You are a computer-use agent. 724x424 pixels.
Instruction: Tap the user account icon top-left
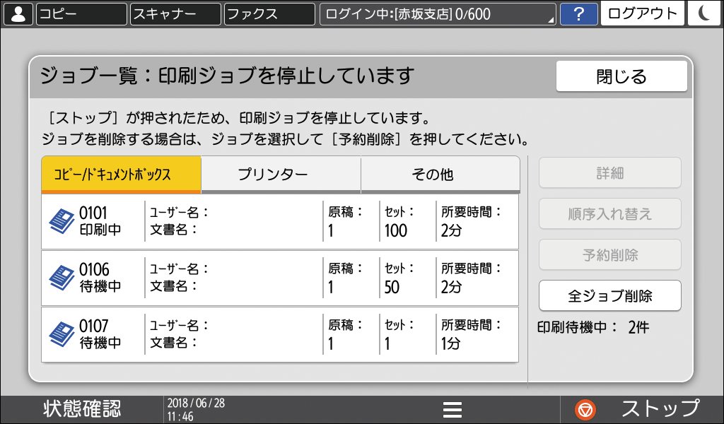coord(18,13)
